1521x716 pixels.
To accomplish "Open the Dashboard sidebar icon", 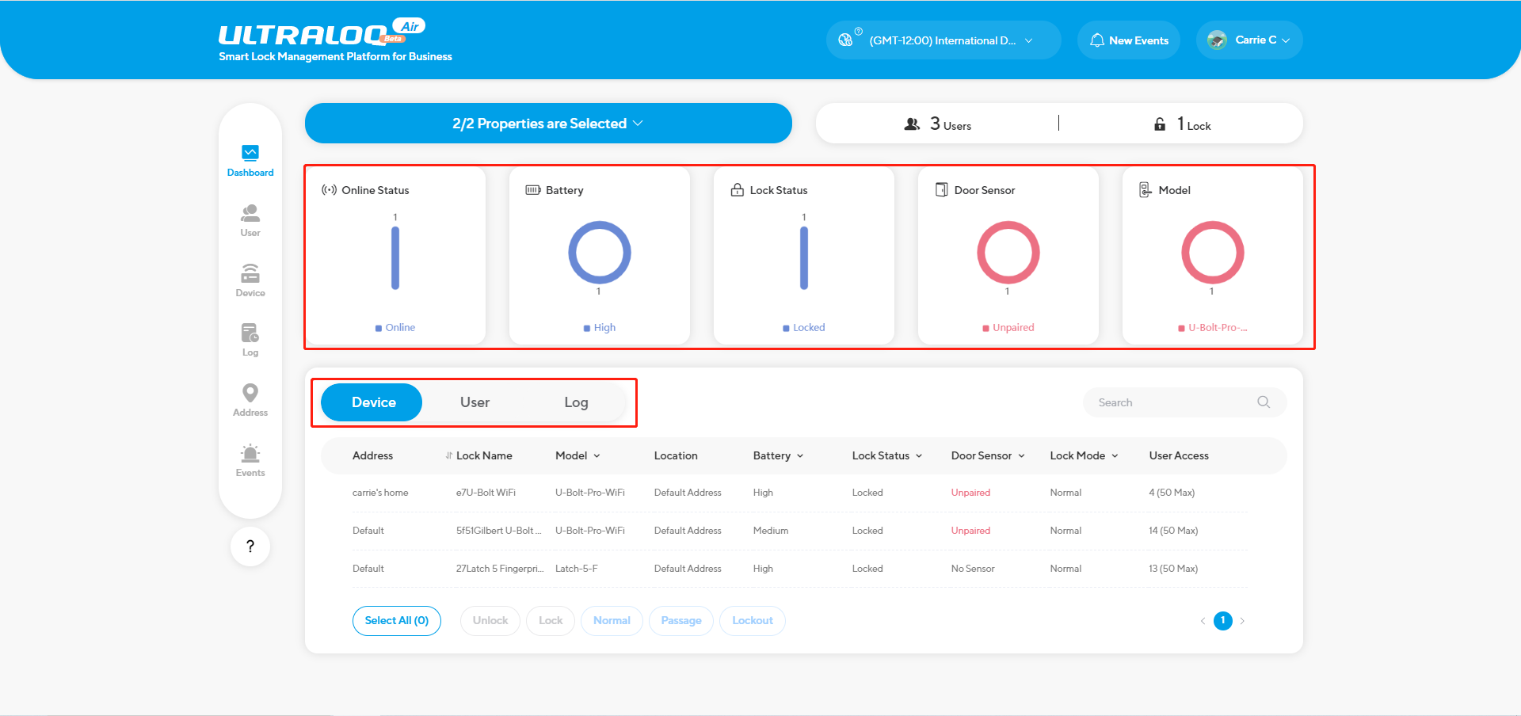I will tap(250, 152).
